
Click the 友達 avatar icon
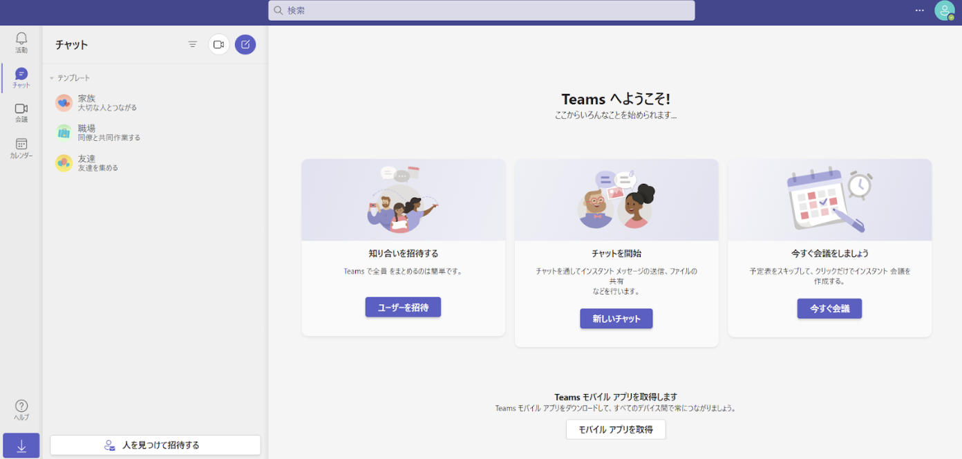point(64,162)
